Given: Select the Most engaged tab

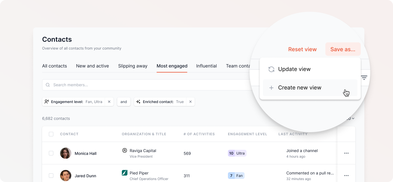Looking at the screenshot, I should (172, 66).
